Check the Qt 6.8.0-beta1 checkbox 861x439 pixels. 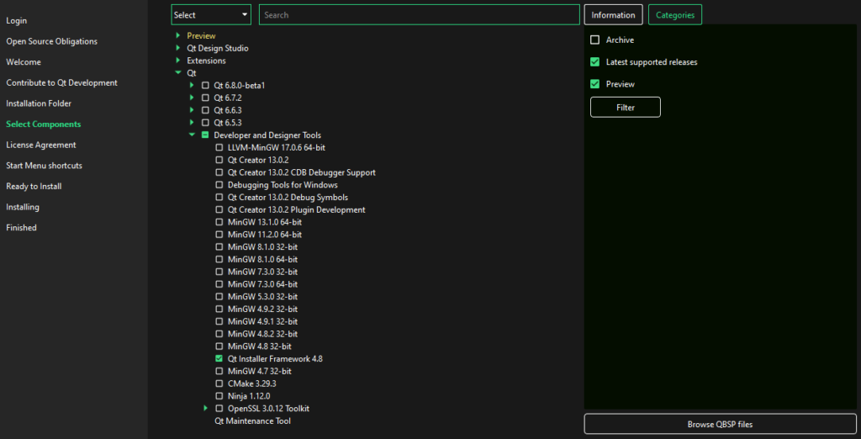[x=205, y=85]
